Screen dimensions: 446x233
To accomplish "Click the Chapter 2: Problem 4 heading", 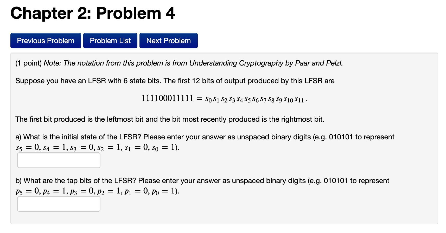I will click(x=93, y=14).
